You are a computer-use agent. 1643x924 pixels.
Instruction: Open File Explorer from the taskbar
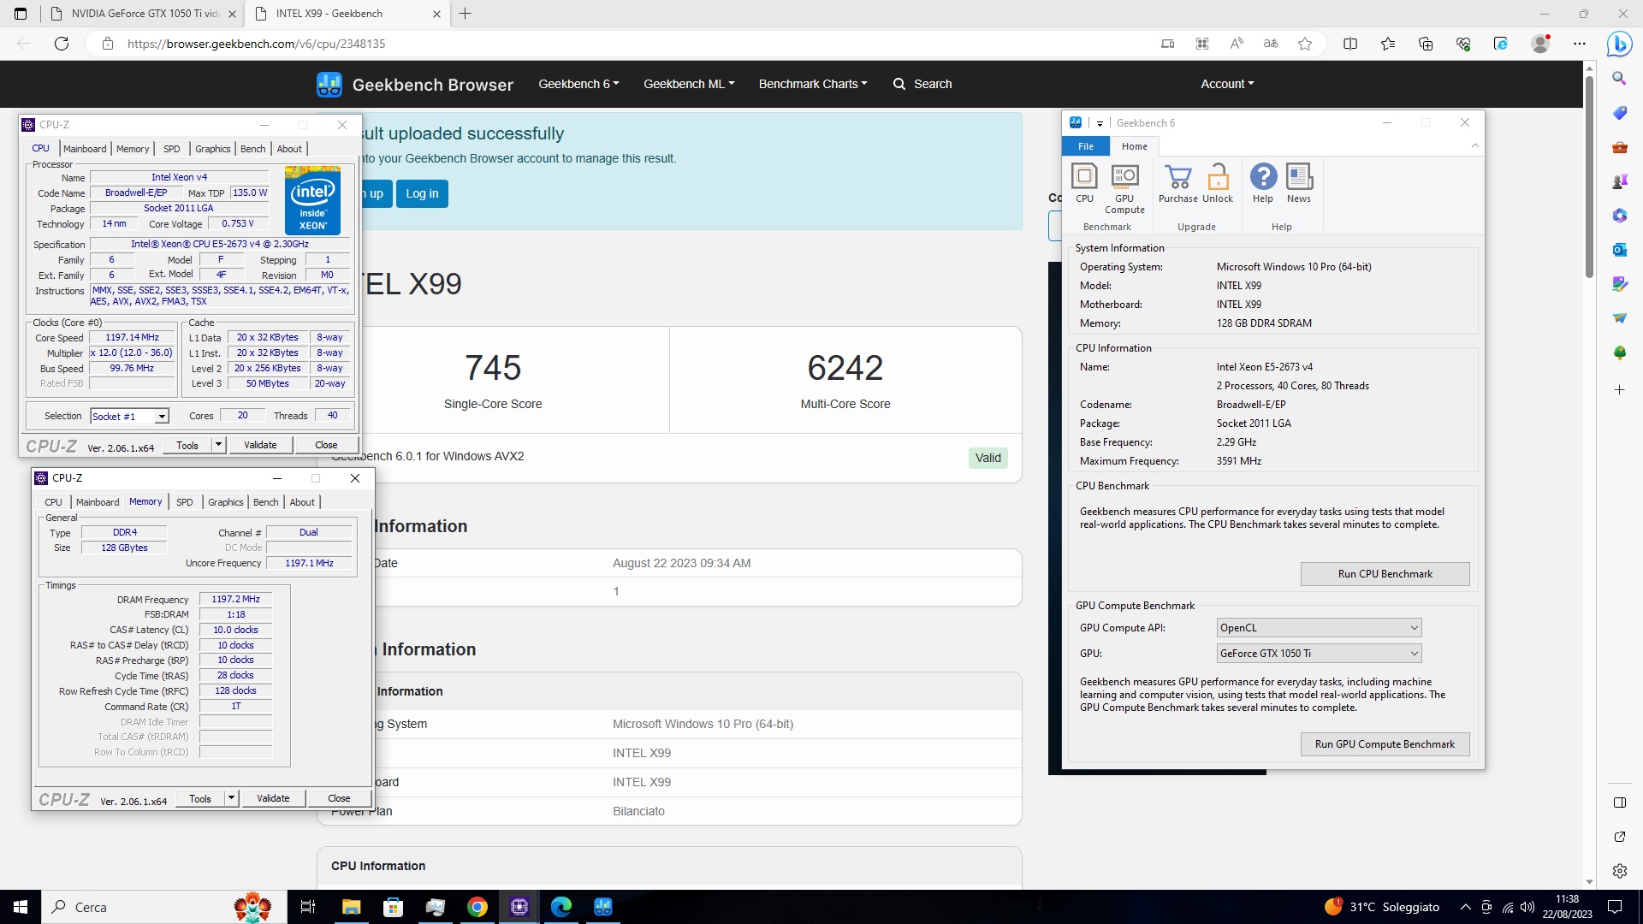[x=352, y=907]
